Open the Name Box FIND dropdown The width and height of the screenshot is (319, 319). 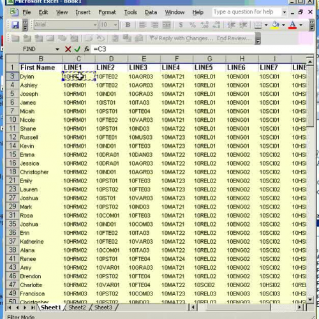click(x=57, y=49)
